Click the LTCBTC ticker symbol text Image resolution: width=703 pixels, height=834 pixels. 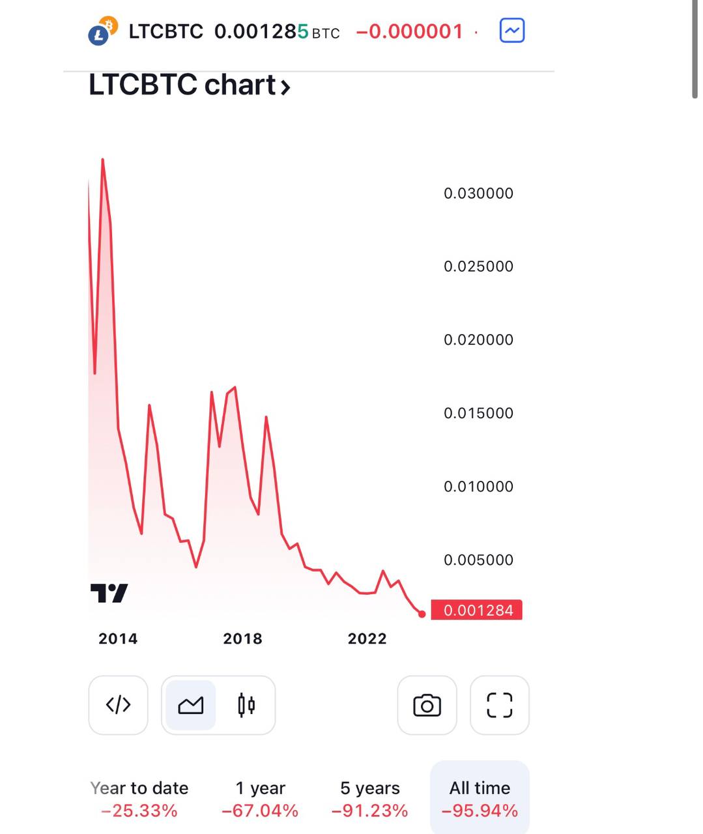click(x=165, y=31)
